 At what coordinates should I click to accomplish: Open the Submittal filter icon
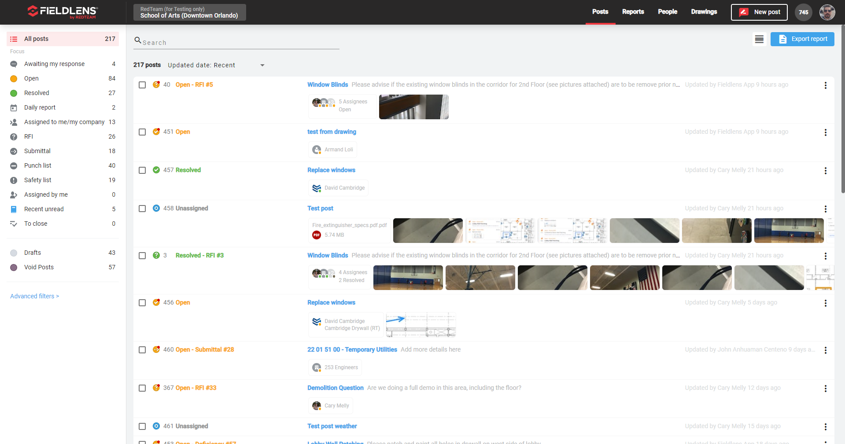(x=14, y=151)
